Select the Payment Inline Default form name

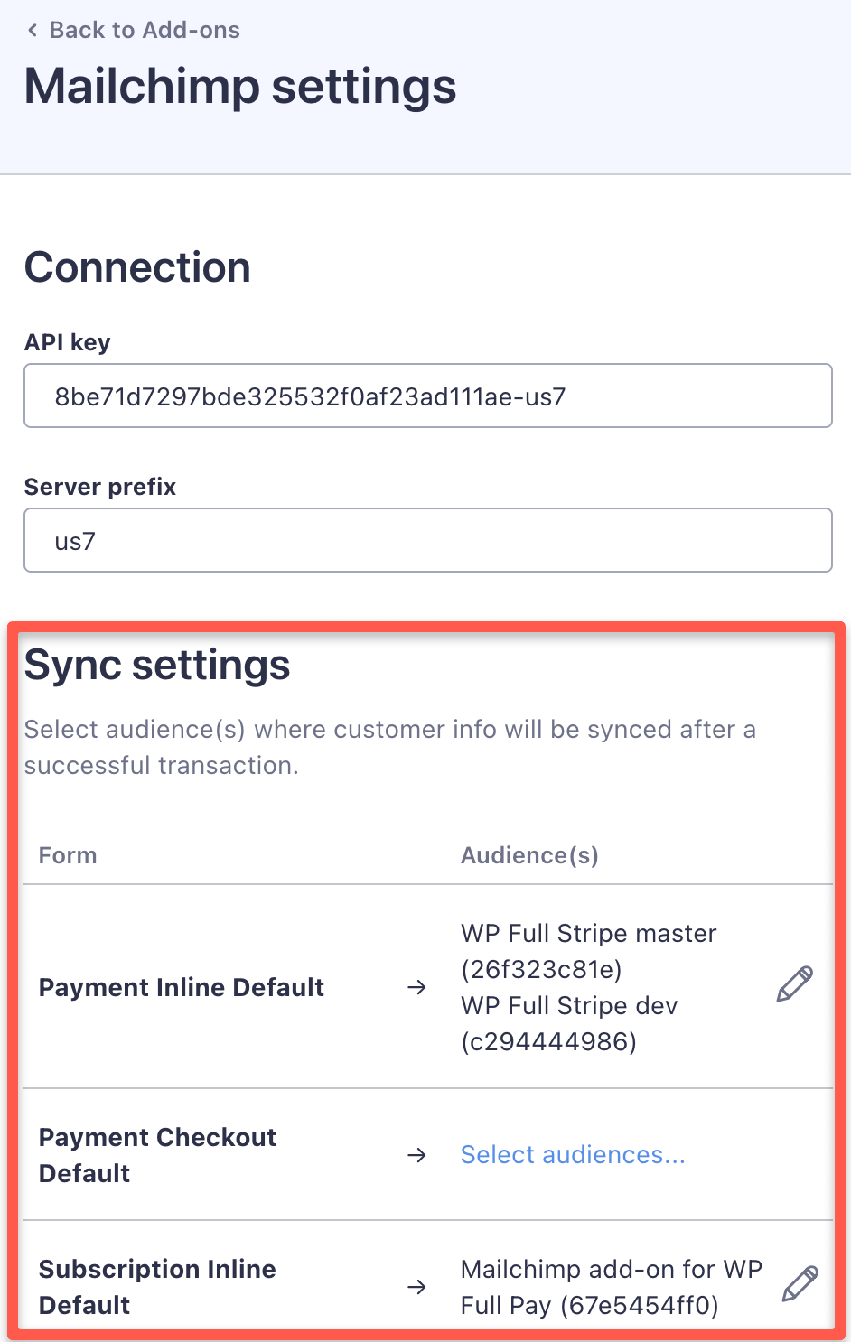tap(182, 988)
